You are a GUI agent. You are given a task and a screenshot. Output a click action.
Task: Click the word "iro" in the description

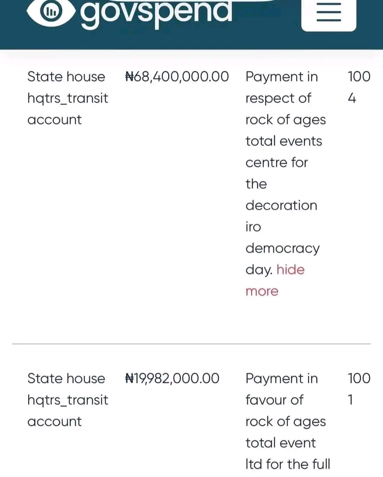point(253,227)
